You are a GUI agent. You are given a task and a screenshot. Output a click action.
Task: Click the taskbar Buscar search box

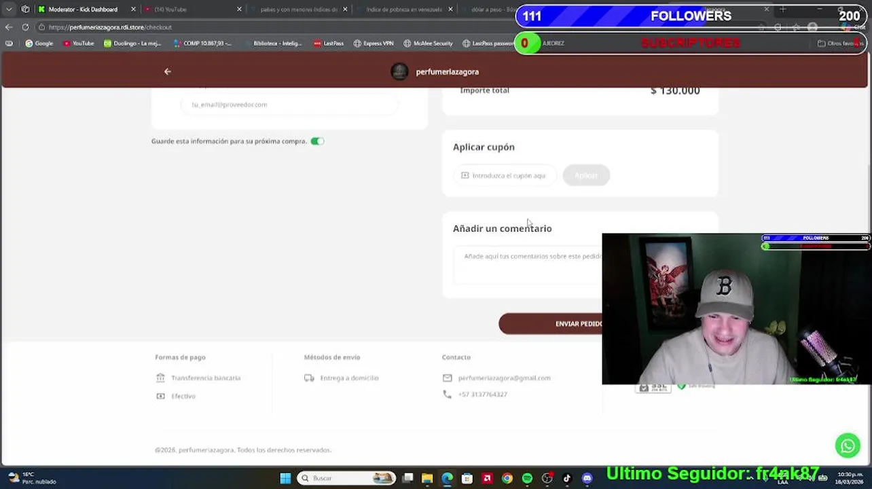[347, 478]
